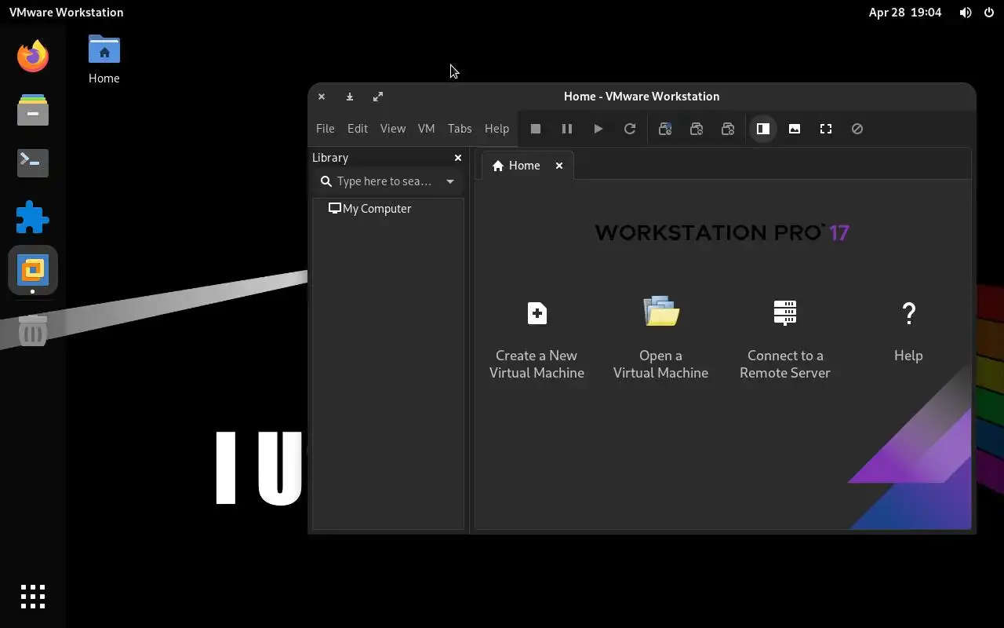This screenshot has width=1004, height=628.
Task: Click the VMware Workstation top bar app menu
Action: (66, 13)
